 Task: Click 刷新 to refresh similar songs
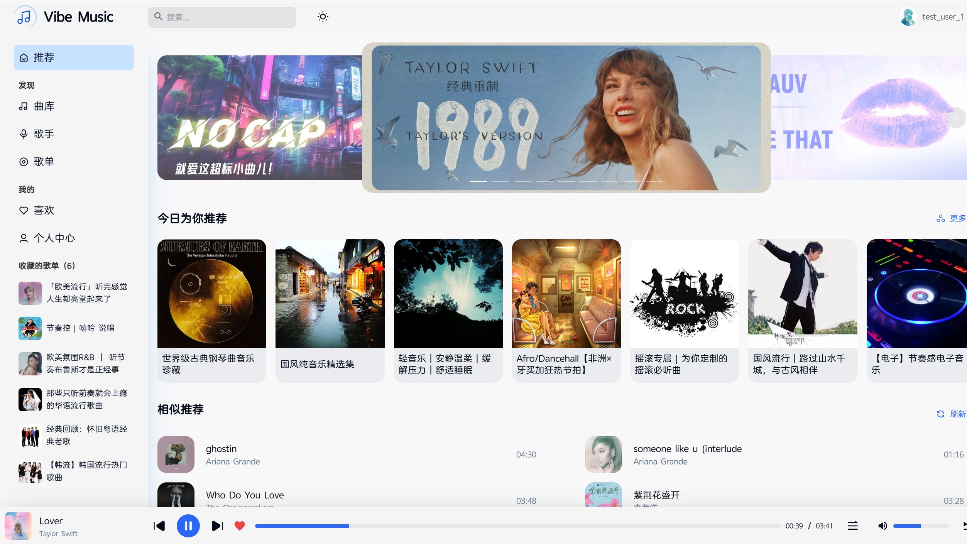(951, 414)
